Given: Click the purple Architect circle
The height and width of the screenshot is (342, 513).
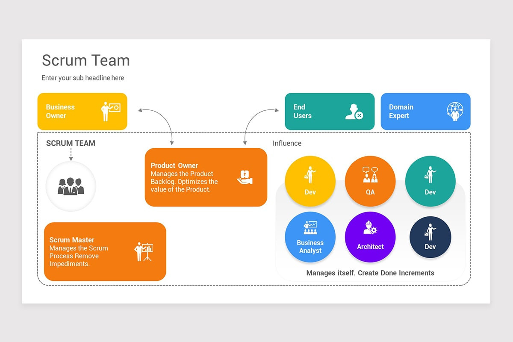Looking at the screenshot, I should pos(370,237).
